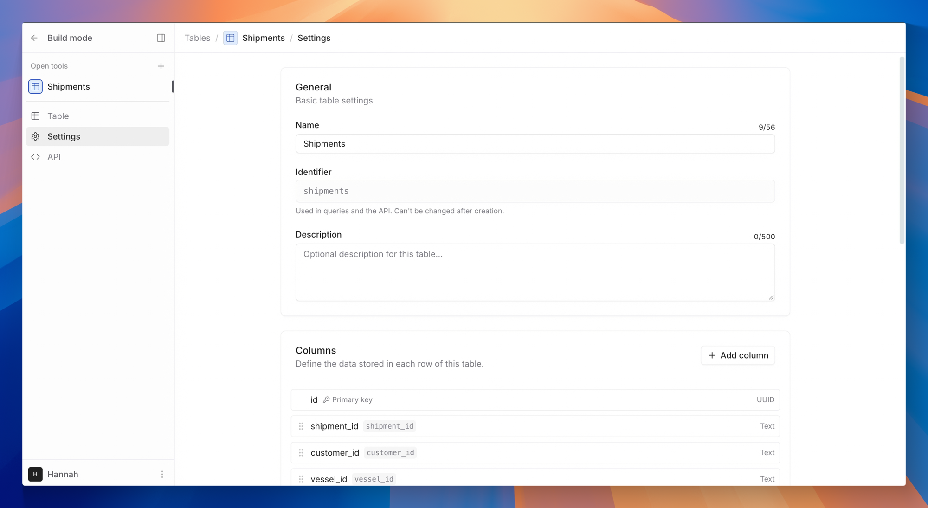Click Shipments in the breadcrumb
928x508 pixels.
pyautogui.click(x=264, y=38)
